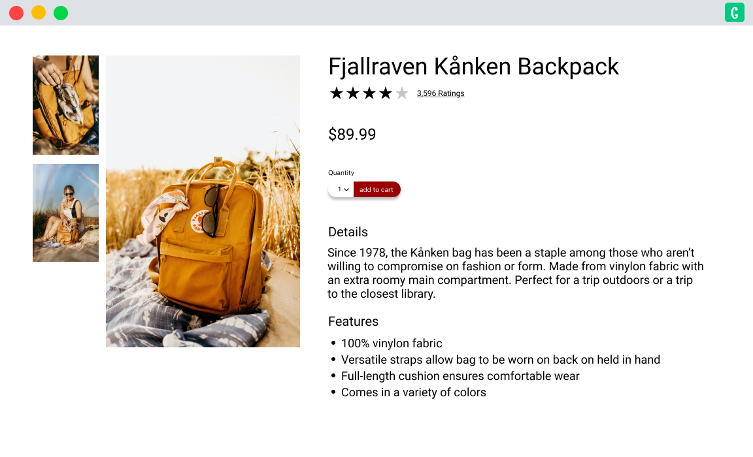Select the thumbnail of woman sitting with backpack
753x457 pixels.
[66, 213]
